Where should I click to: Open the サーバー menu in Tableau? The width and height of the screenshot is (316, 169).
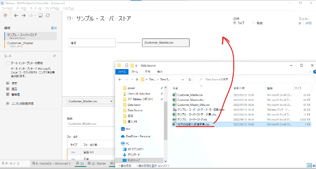(36, 8)
